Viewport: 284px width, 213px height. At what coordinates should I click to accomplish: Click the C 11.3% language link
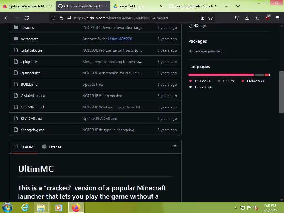(226, 81)
